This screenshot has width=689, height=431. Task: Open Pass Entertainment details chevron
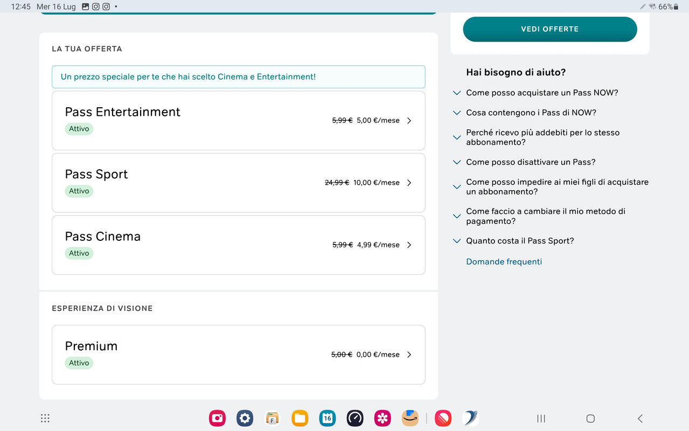click(409, 121)
